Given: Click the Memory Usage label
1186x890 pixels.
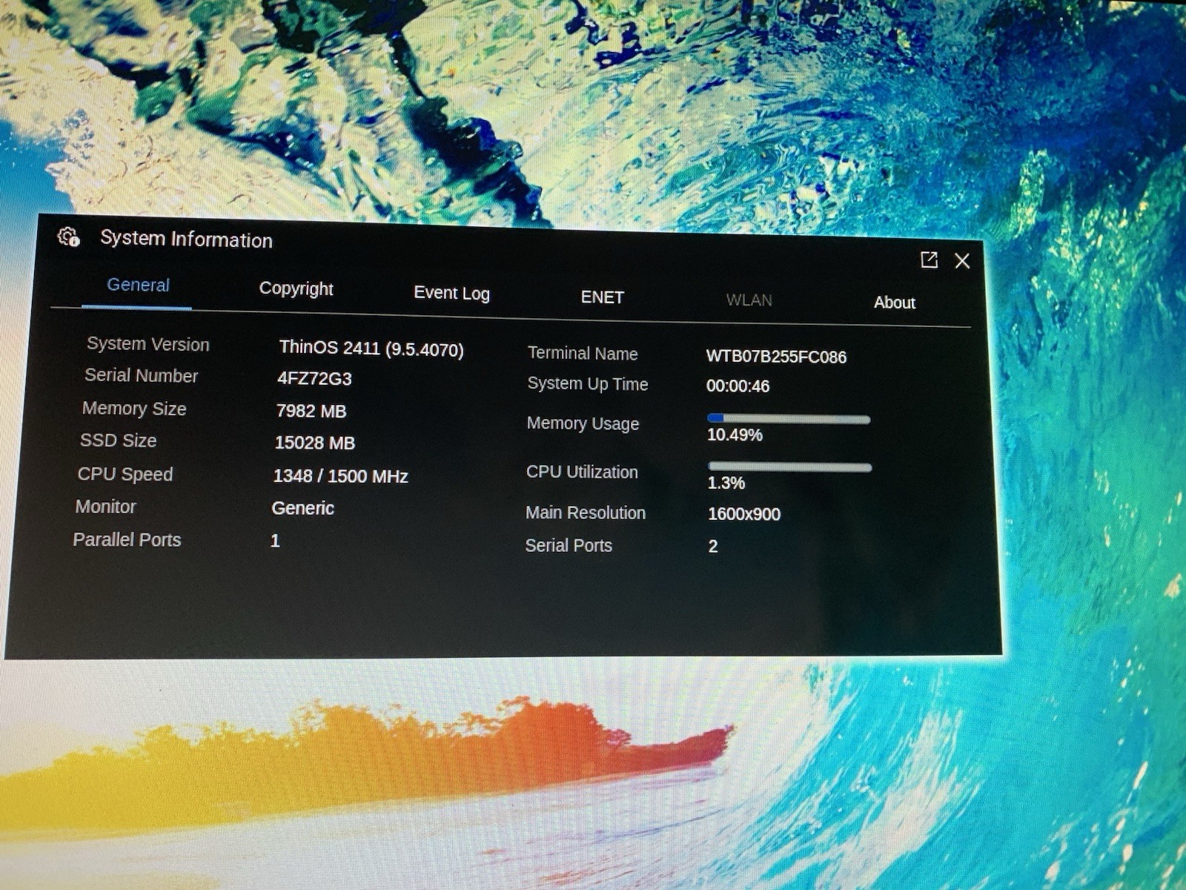Looking at the screenshot, I should (x=583, y=423).
